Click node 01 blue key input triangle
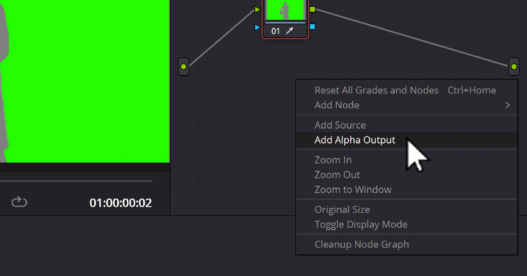The image size is (527, 276). click(257, 27)
